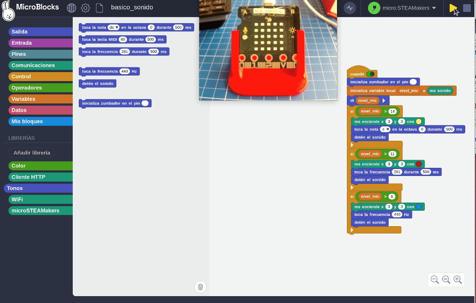The height and width of the screenshot is (303, 476).
Task: Click the 440 Hz field in palette
Action: click(x=124, y=71)
